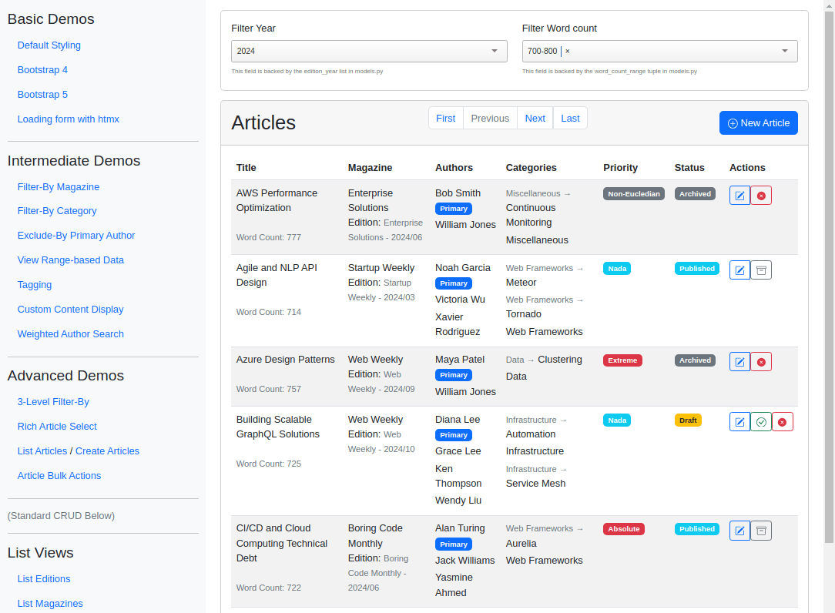Archive the Agile and NLP API Design article

point(761,270)
